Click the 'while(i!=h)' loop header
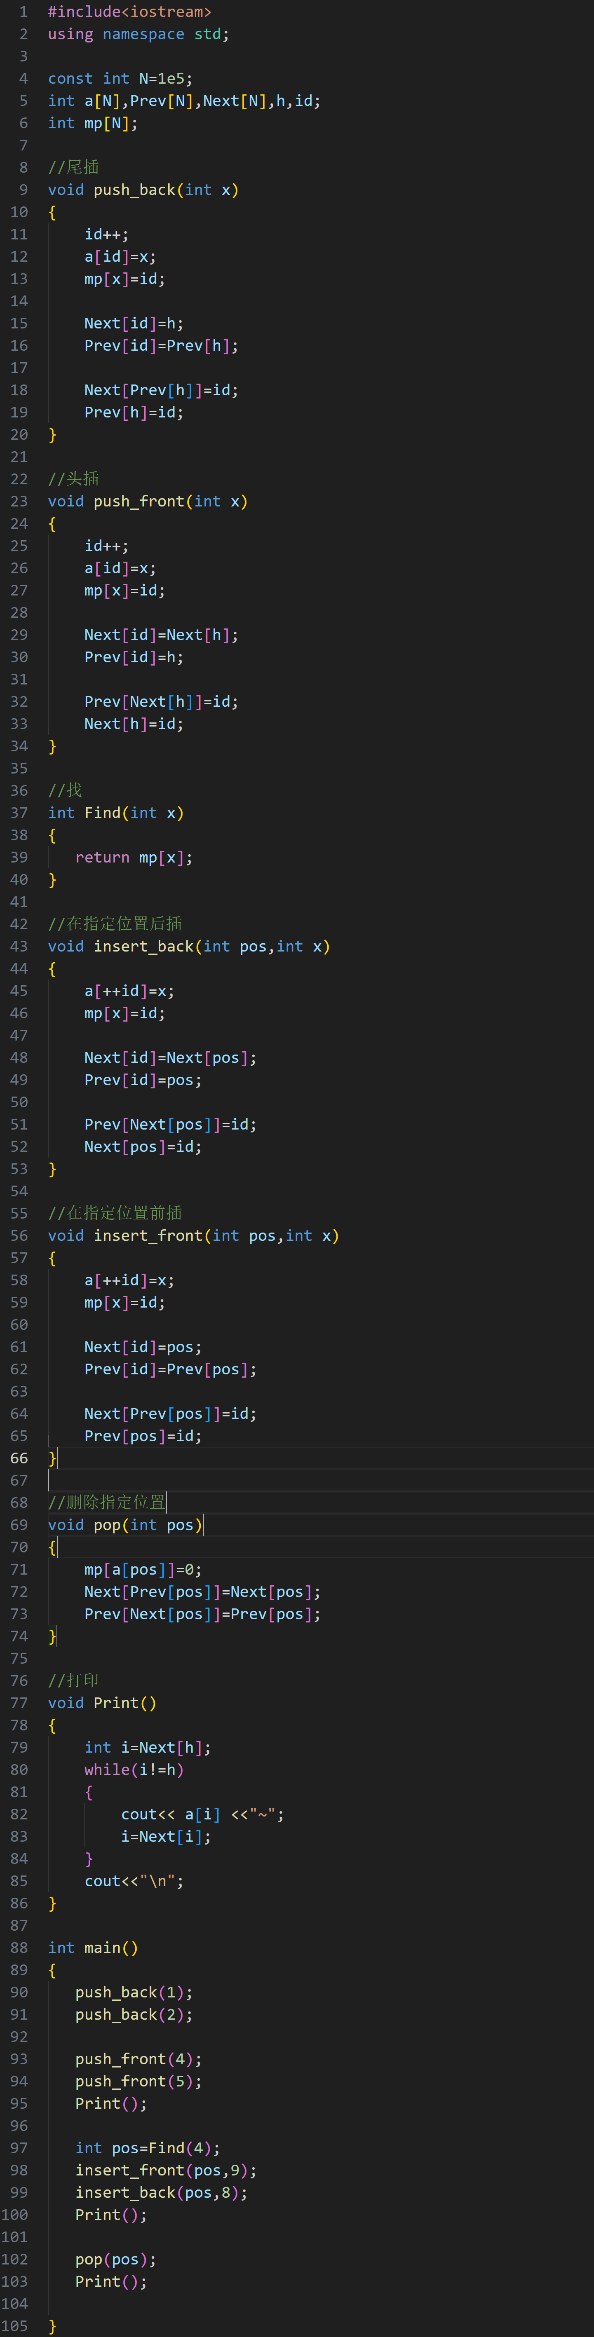 [x=134, y=1770]
